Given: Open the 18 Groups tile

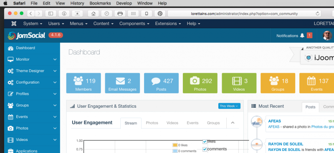Looking at the screenshot, I should [278, 83].
